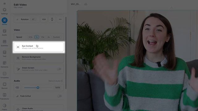Click the Rotation field

point(27,19)
